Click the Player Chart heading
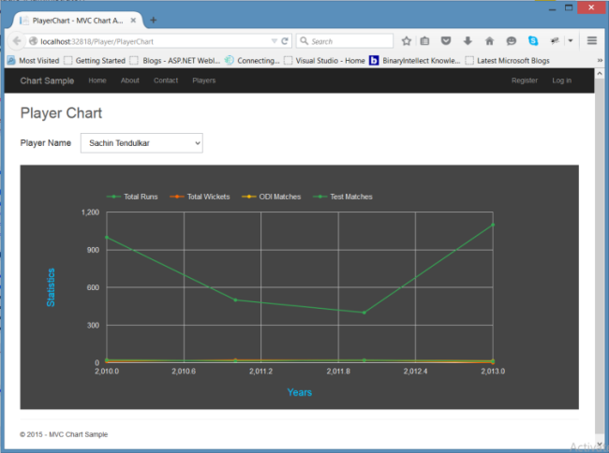The height and width of the screenshot is (453, 609). coord(61,113)
